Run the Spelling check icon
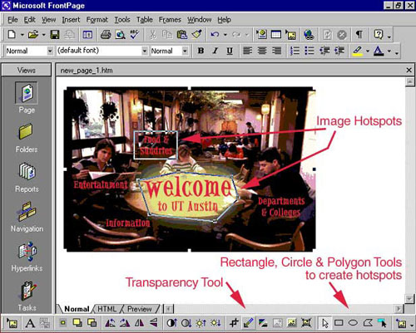The height and width of the screenshot is (333, 416). coord(135,35)
